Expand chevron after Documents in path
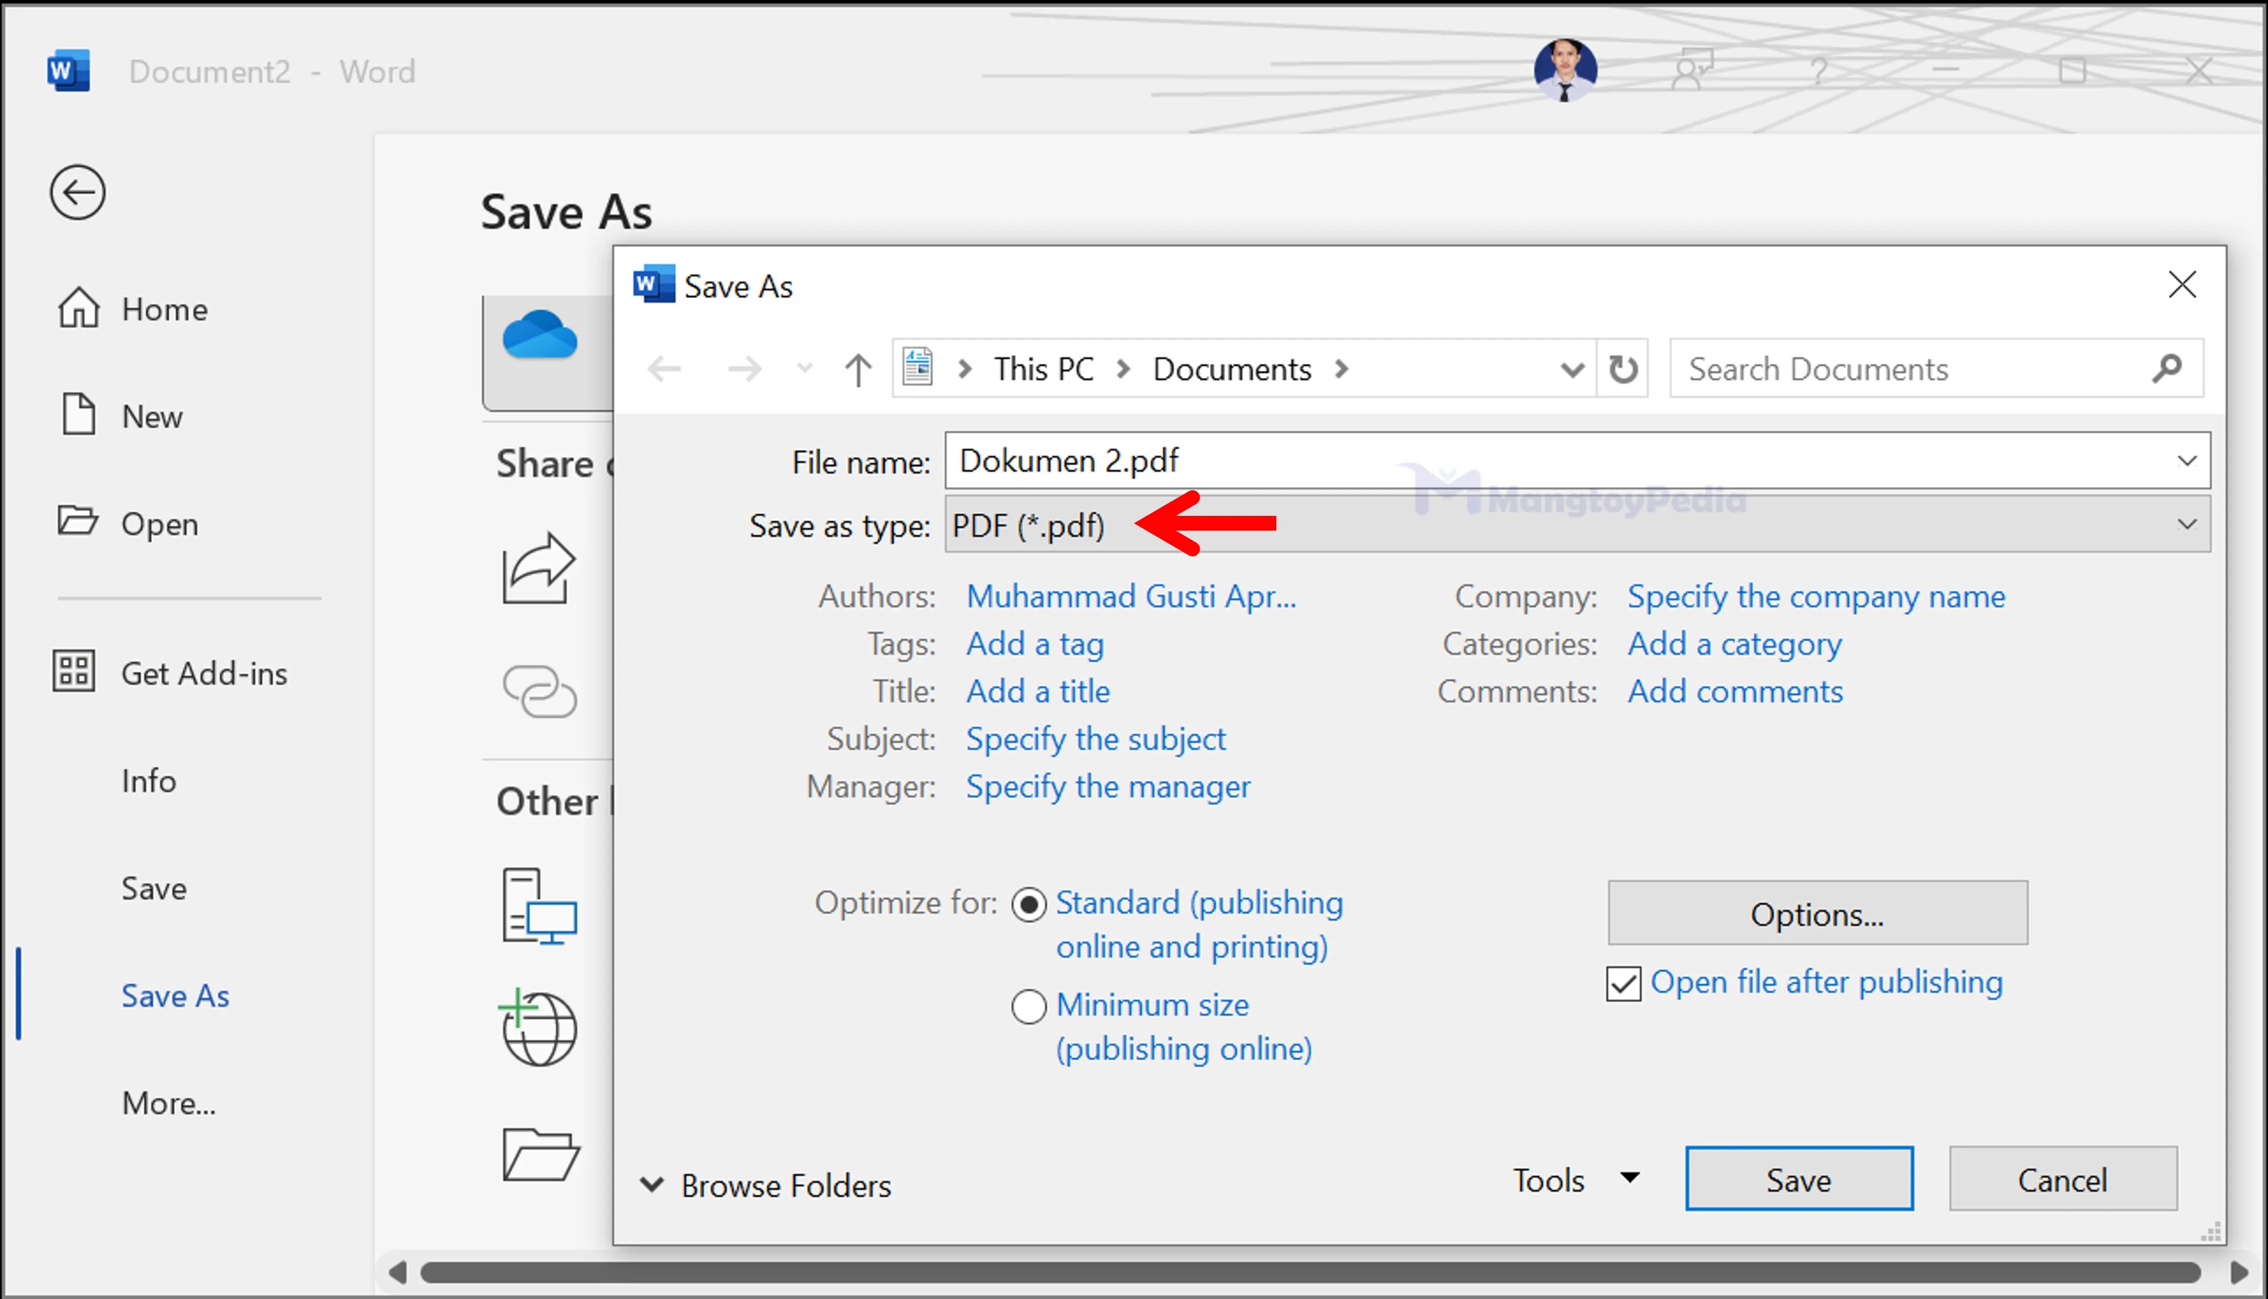Image resolution: width=2268 pixels, height=1299 pixels. pyautogui.click(x=1341, y=368)
